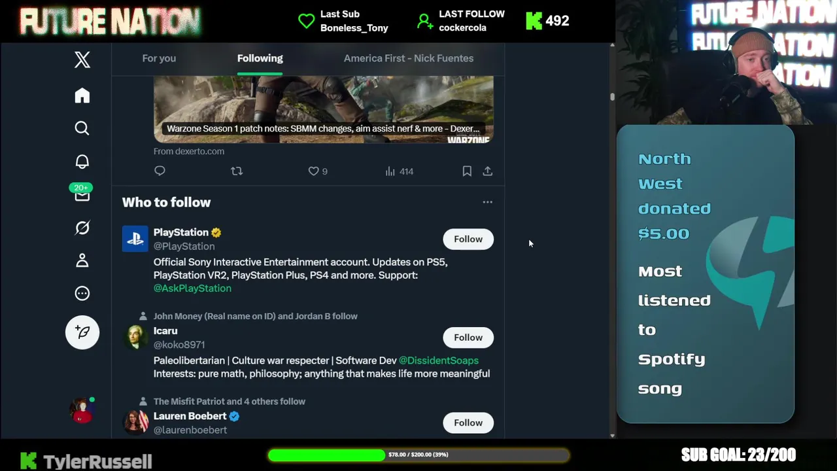Switch to For you tab
The height and width of the screenshot is (471, 837).
159,58
